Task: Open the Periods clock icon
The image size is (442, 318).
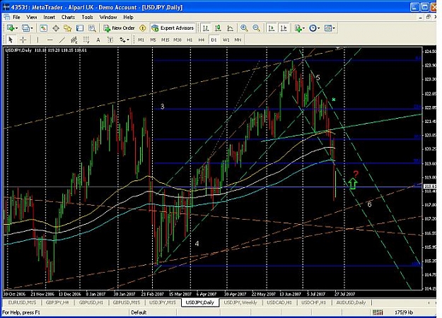Action: point(313,28)
